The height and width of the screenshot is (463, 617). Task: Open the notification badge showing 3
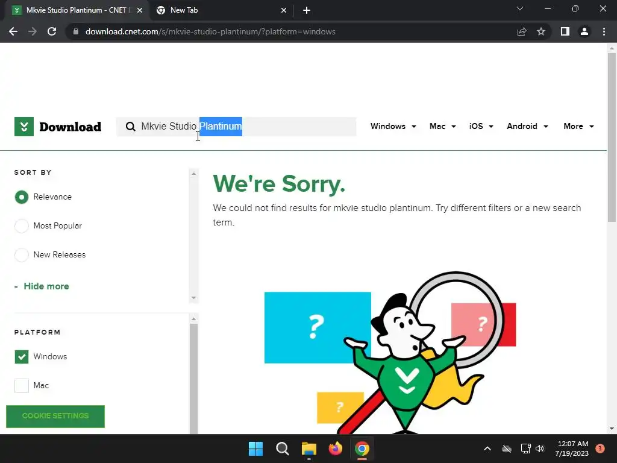coord(600,449)
